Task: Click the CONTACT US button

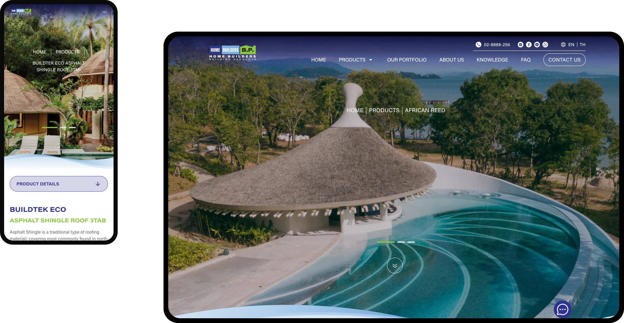Action: (565, 60)
